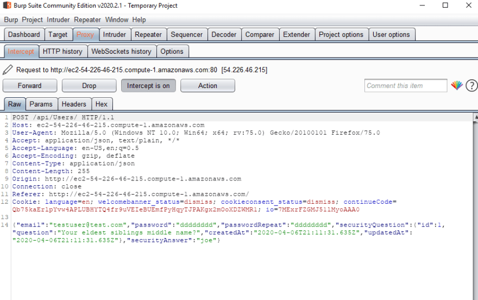Switch to the Repeater tool tab
The image size is (478, 300).
[x=148, y=34]
